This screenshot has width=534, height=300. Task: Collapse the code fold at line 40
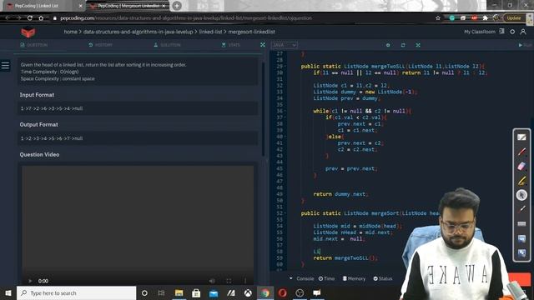285,137
